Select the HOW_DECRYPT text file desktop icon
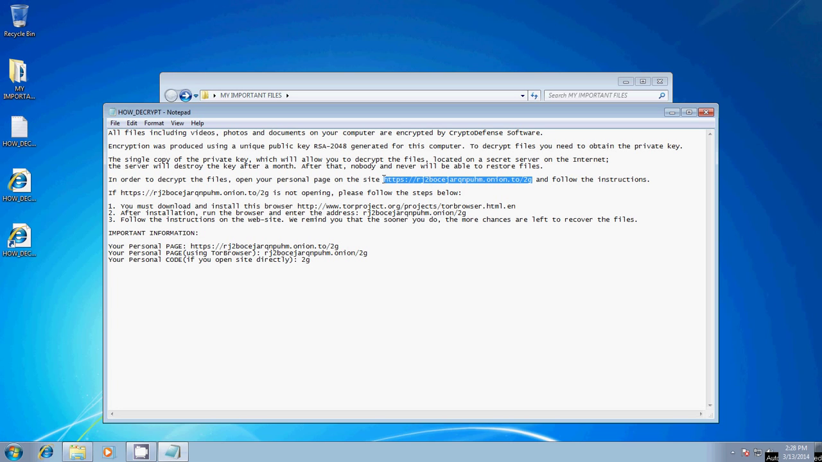 [x=19, y=132]
